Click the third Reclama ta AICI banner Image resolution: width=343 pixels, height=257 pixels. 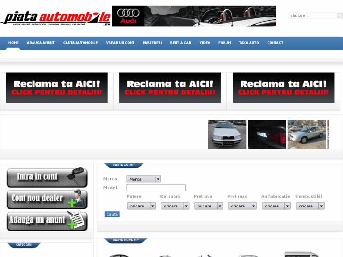[x=283, y=88]
